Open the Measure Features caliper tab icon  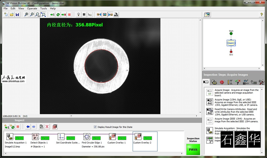click(x=230, y=82)
